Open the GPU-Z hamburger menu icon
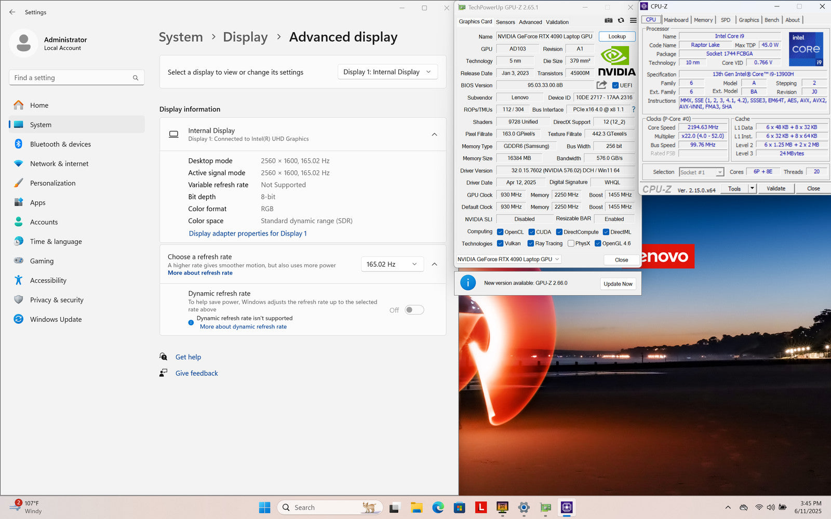831x519 pixels. pyautogui.click(x=633, y=21)
